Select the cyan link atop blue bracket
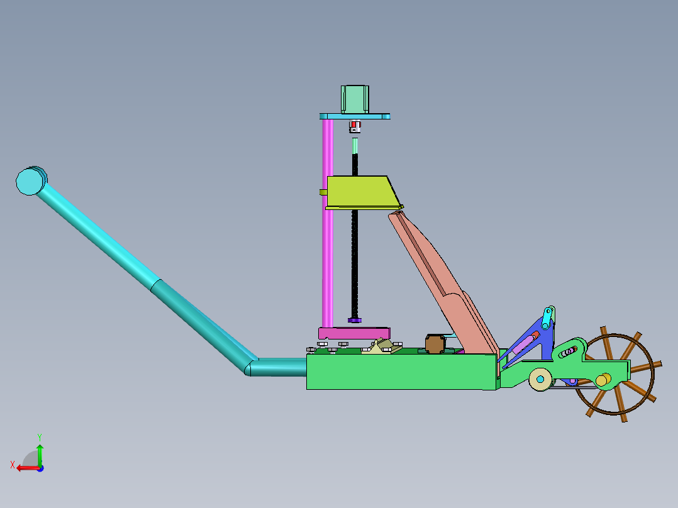This screenshot has height=508, width=678. (547, 318)
